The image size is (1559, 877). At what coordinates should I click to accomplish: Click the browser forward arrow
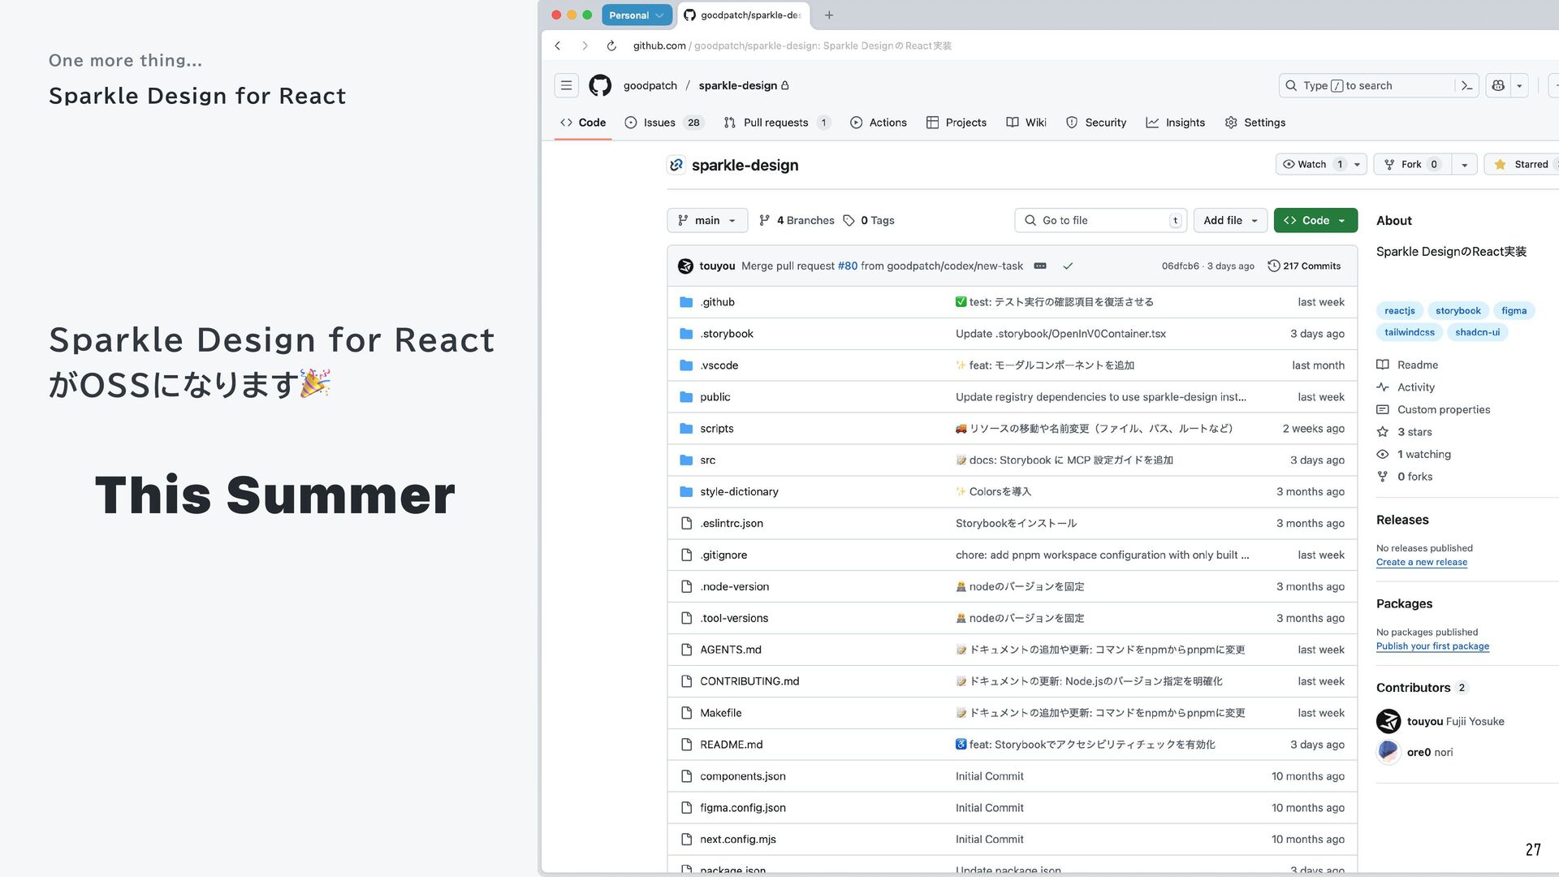(x=585, y=45)
